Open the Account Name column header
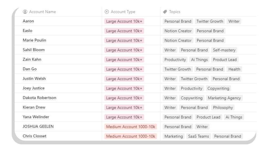 pyautogui.click(x=42, y=12)
